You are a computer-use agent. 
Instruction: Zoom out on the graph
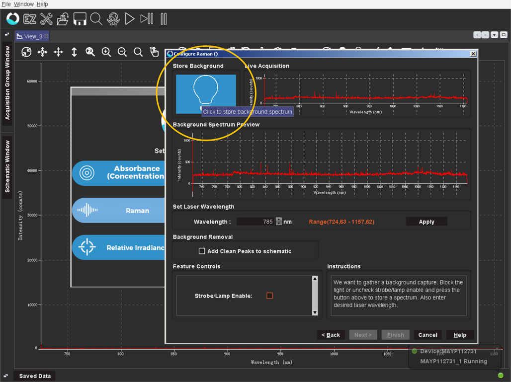click(122, 52)
